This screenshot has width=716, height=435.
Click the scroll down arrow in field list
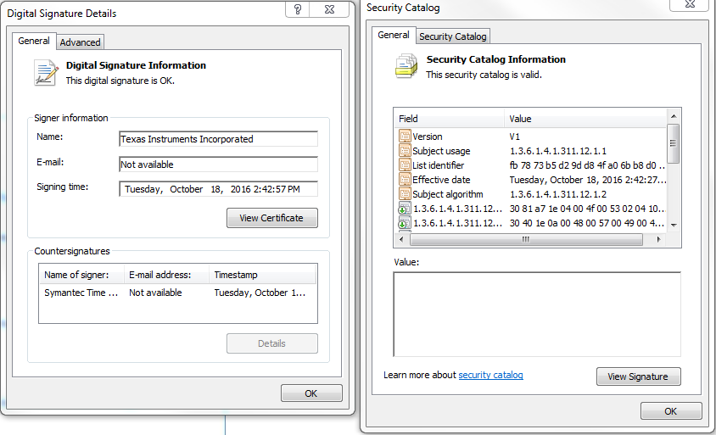pos(674,226)
